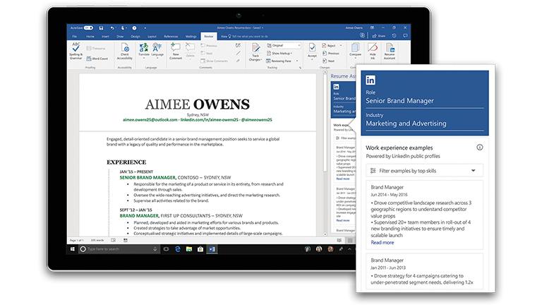Screen dimensions: 542x305
Task: Click the Undo icon
Action: tap(112, 28)
